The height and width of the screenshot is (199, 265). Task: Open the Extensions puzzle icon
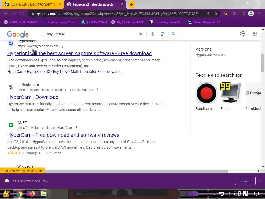click(234, 13)
